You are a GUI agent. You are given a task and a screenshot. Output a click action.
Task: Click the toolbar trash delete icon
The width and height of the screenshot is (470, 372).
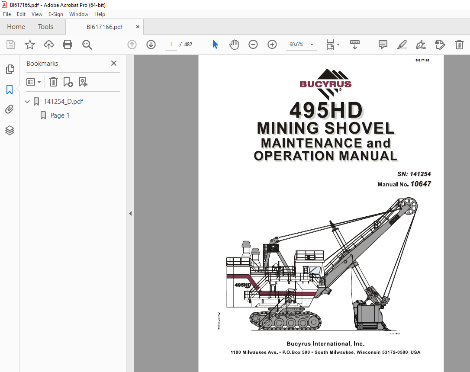[459, 45]
